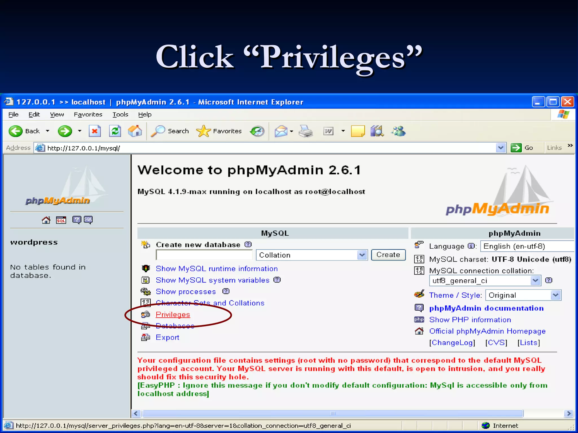
Task: Open the Forward button history arrow
Action: [x=80, y=131]
